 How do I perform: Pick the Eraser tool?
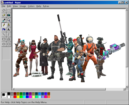tap(4, 15)
